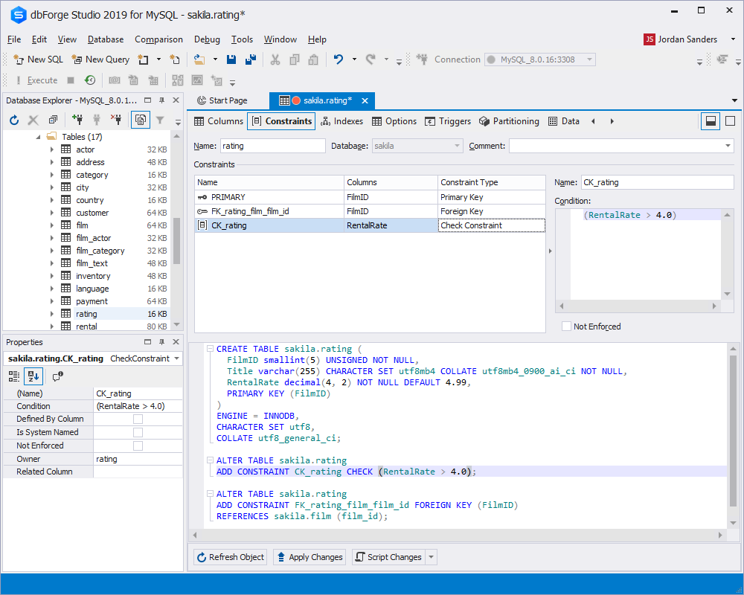Click the Refresh Object button
744x595 pixels.
(230, 557)
